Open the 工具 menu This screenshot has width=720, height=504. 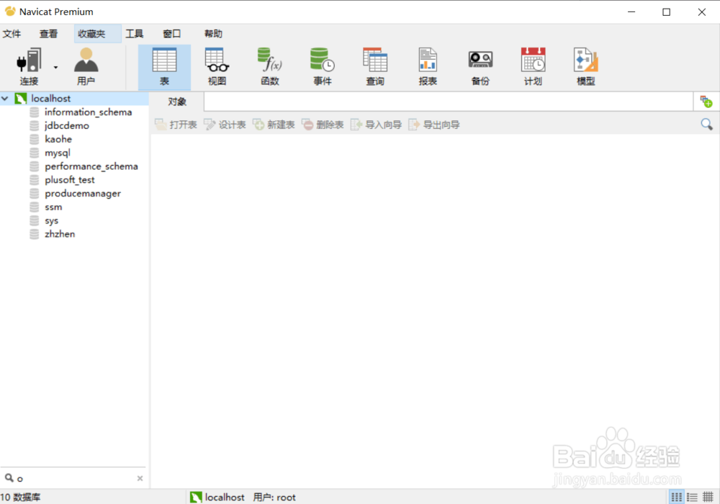coord(135,34)
